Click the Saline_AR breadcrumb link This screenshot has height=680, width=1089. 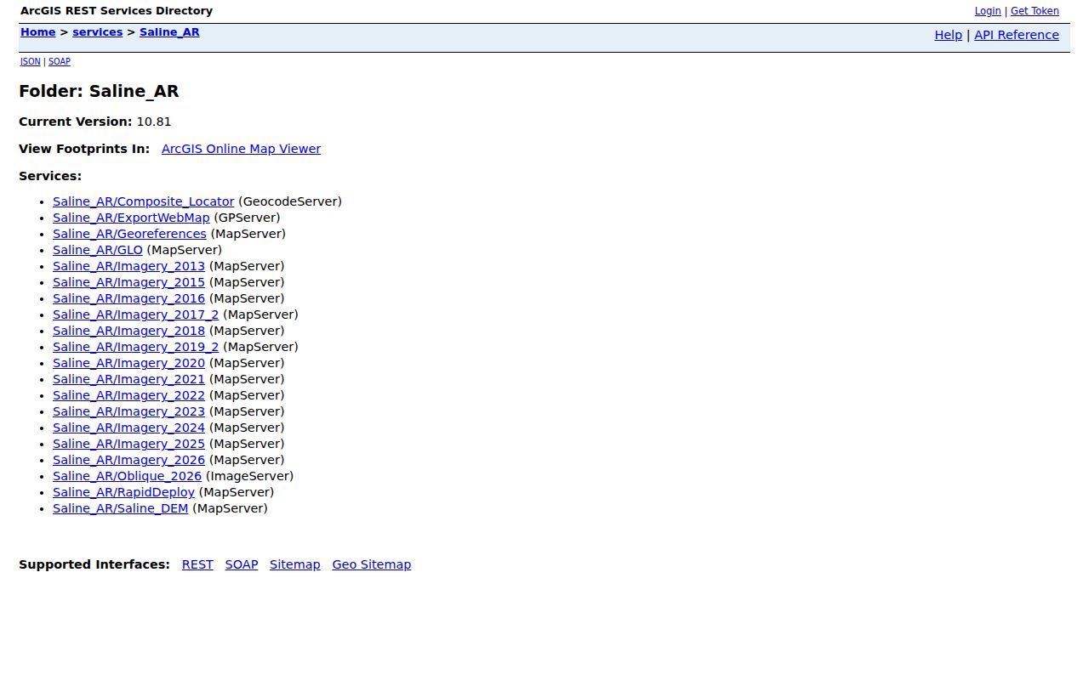pyautogui.click(x=169, y=32)
